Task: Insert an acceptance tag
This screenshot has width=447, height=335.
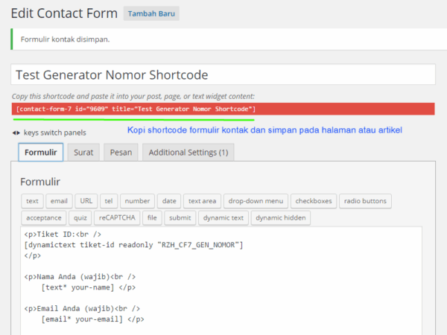Action: (44, 218)
